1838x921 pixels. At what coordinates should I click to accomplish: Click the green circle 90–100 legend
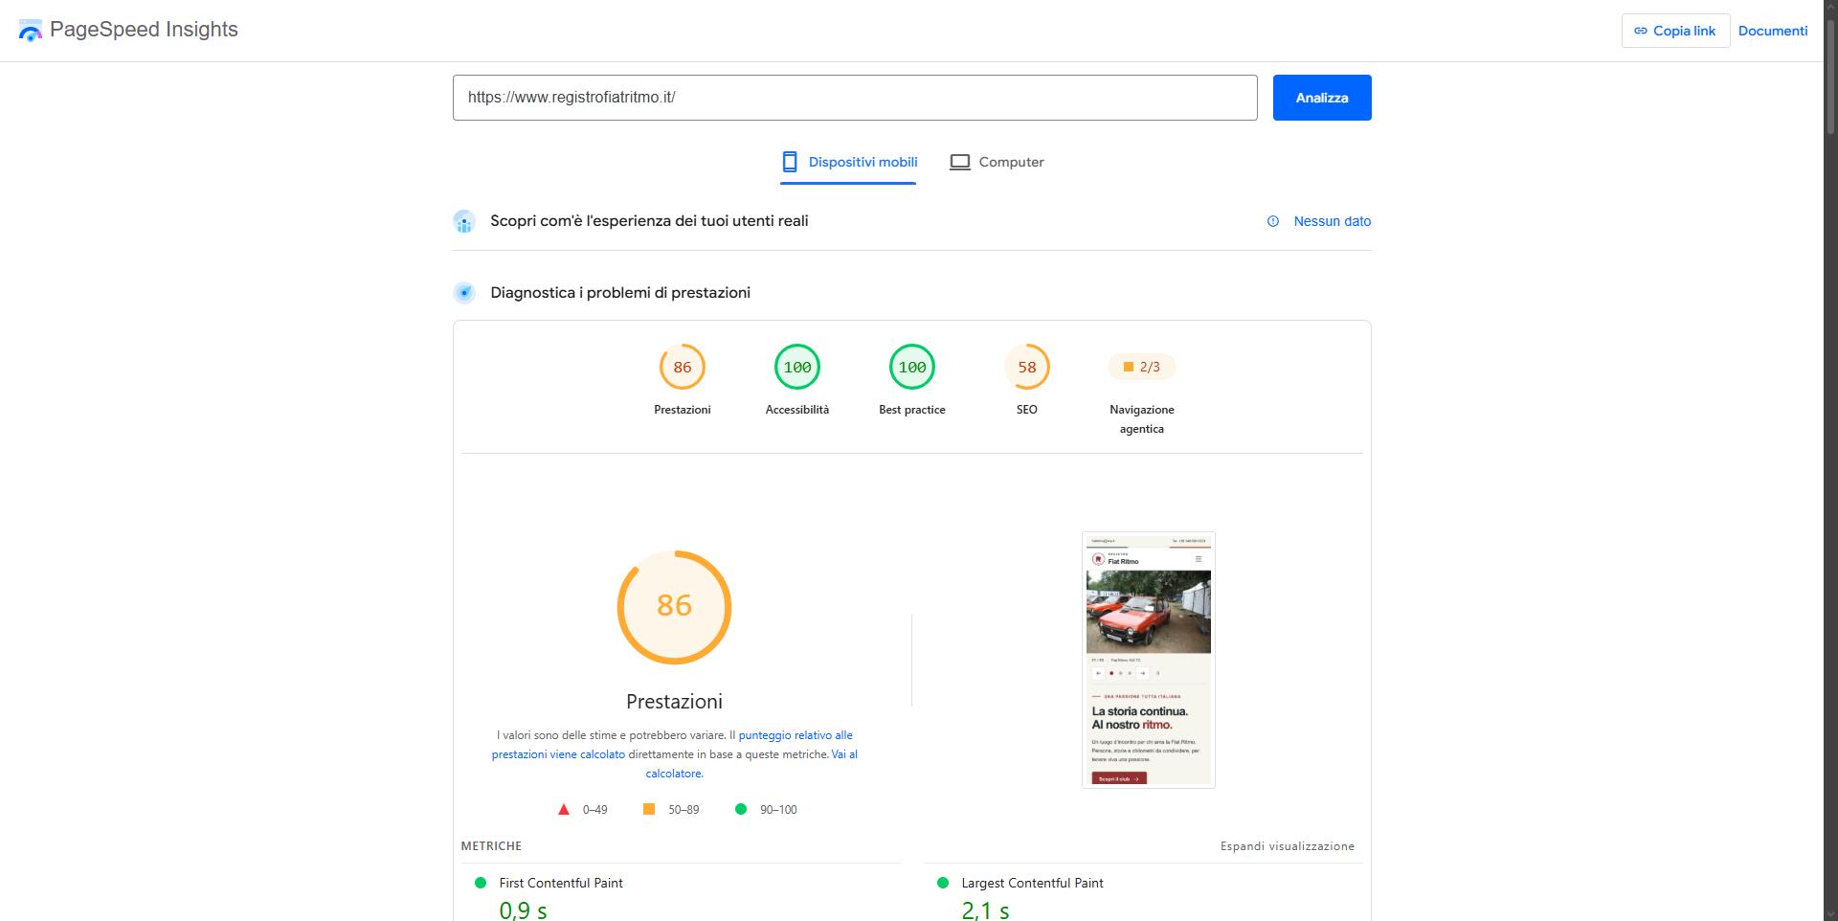[766, 809]
